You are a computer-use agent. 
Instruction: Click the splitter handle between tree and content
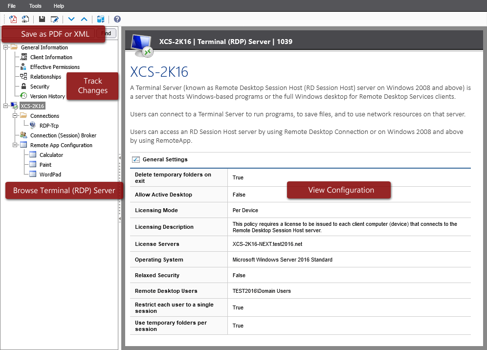tap(120, 188)
